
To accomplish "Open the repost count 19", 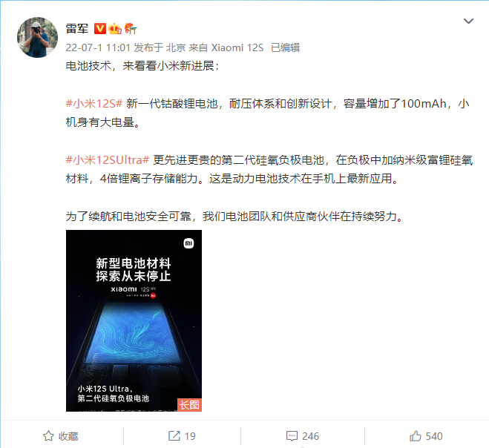I will (190, 436).
